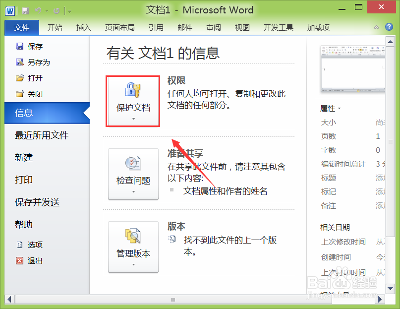Click the version document icon beside 找不到此文件
The height and width of the screenshot is (309, 400).
(172, 239)
